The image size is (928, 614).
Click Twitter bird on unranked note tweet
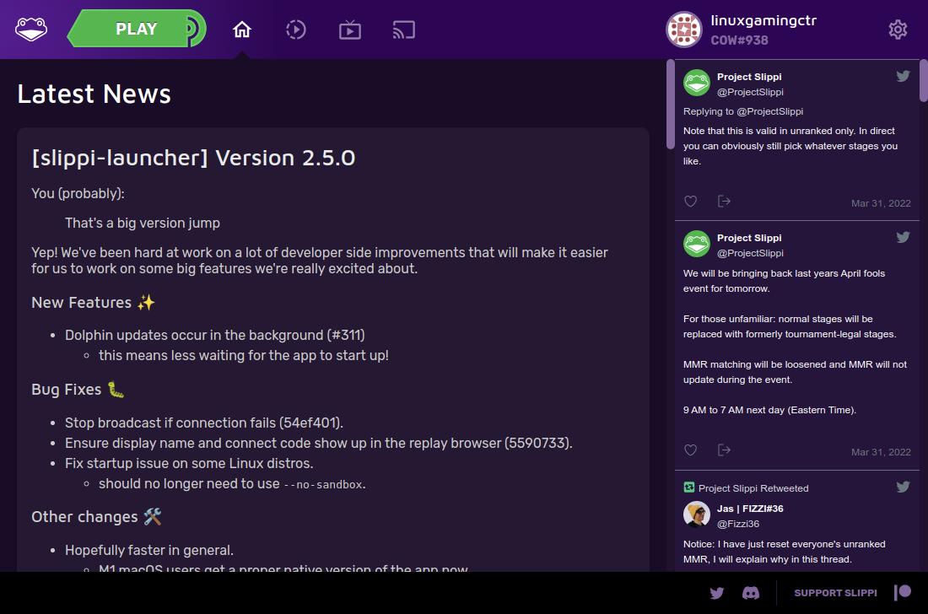pos(903,76)
